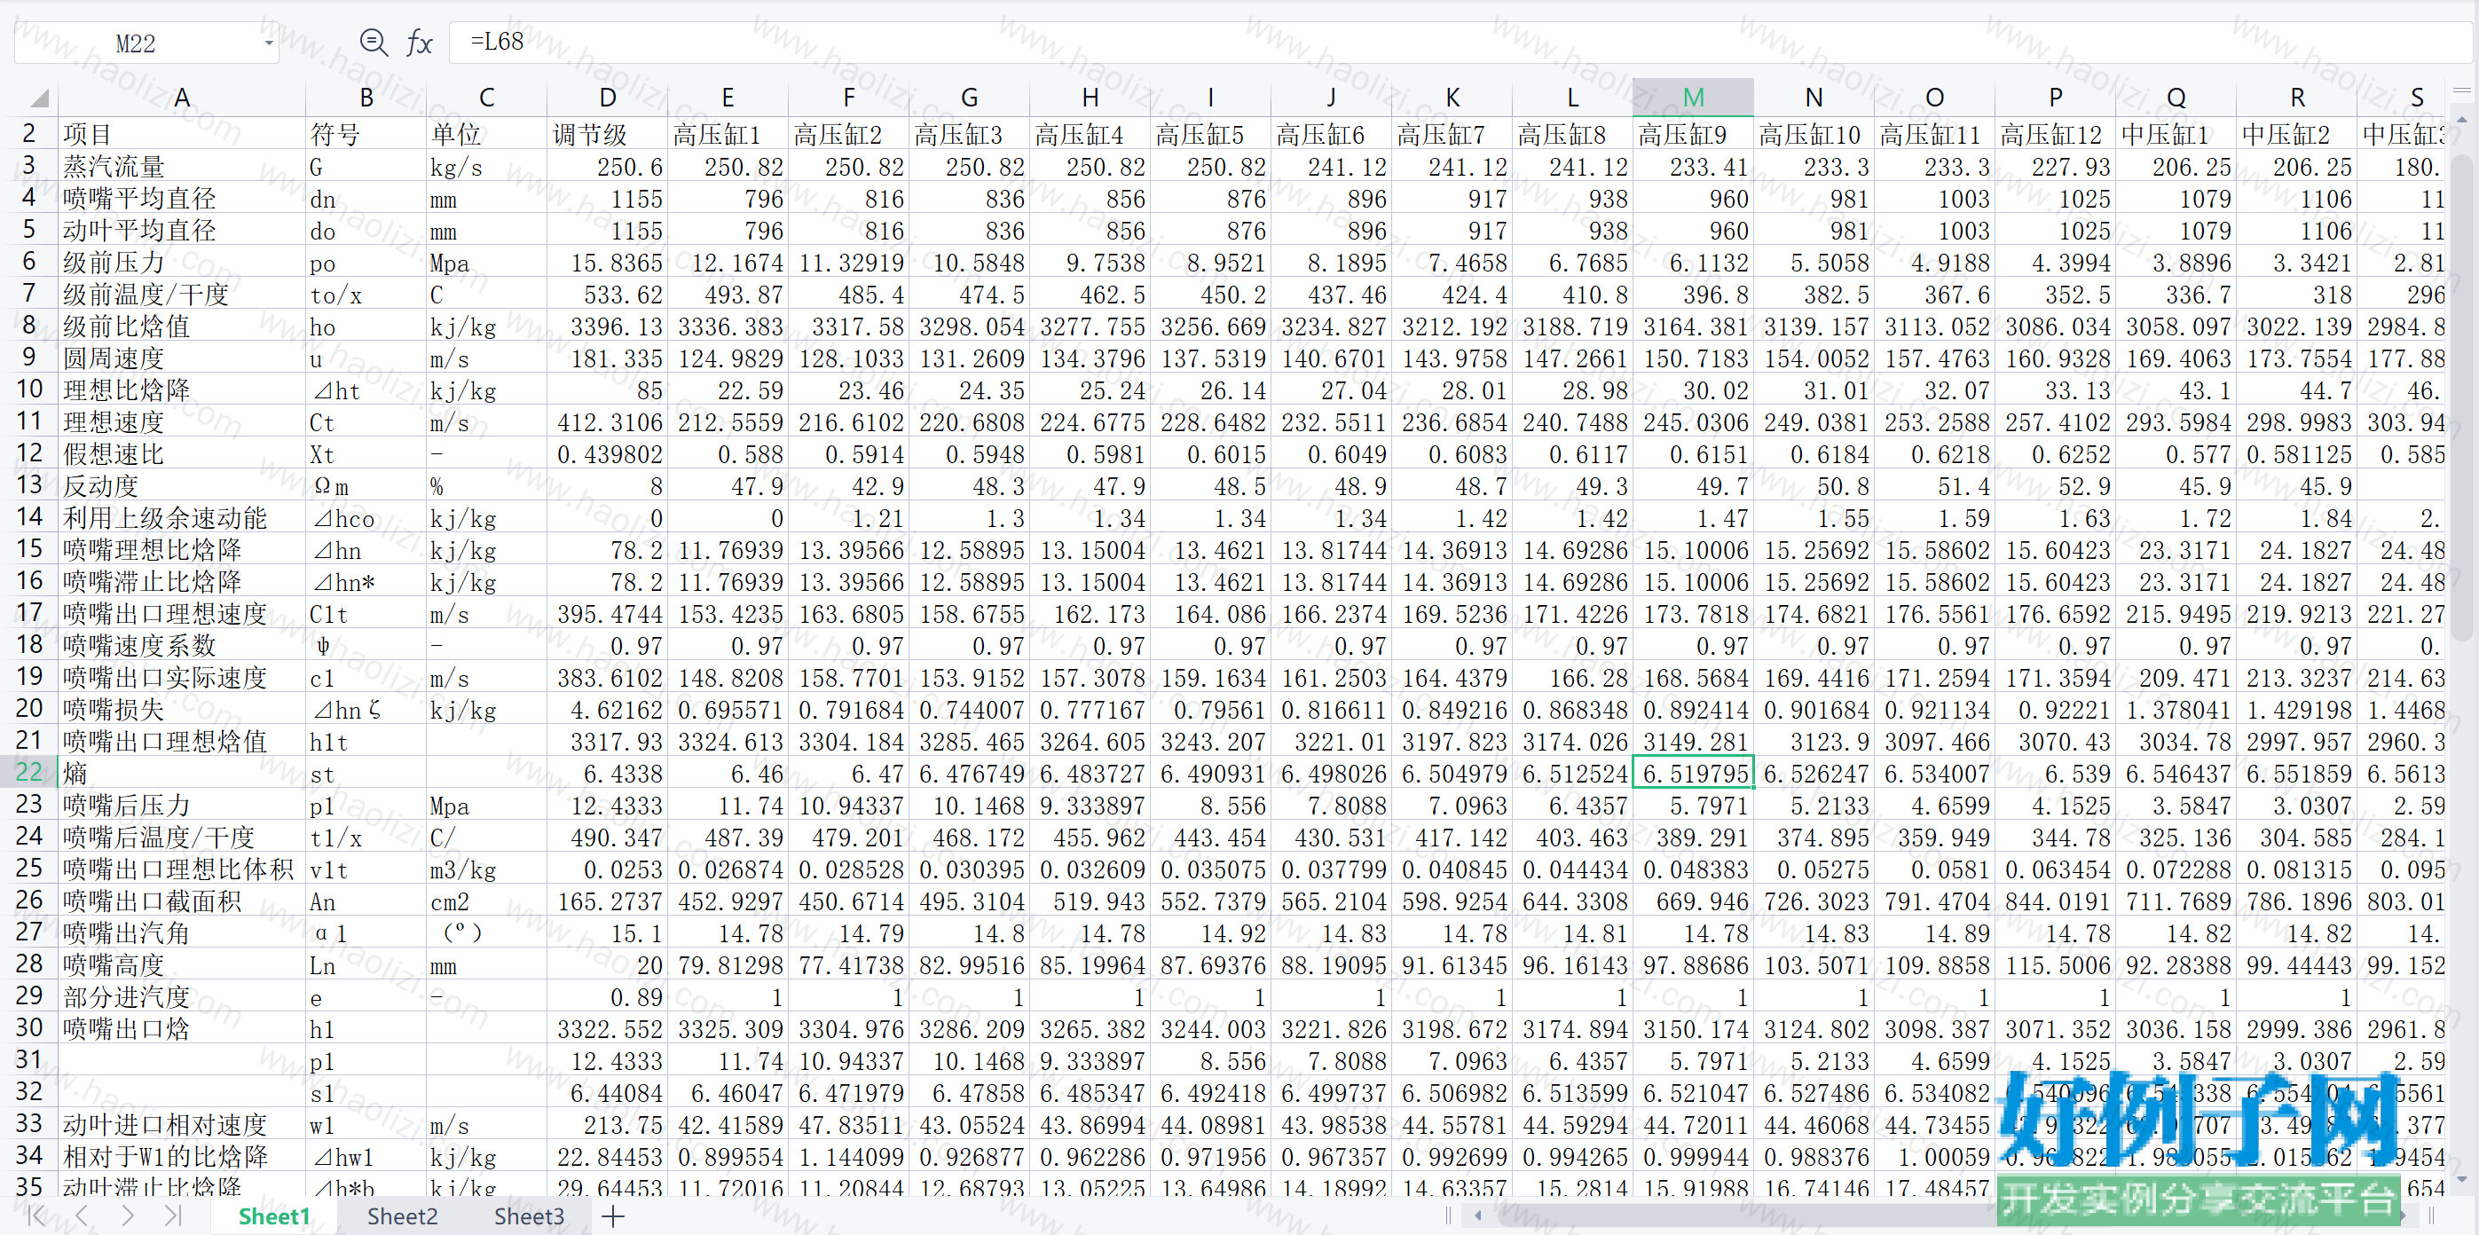The image size is (2479, 1235).
Task: Select cell '蒸汽流量' in column A
Action: click(x=181, y=167)
